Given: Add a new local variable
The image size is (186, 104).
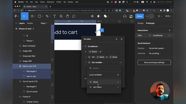Looking at the screenshot, I should (118, 75).
